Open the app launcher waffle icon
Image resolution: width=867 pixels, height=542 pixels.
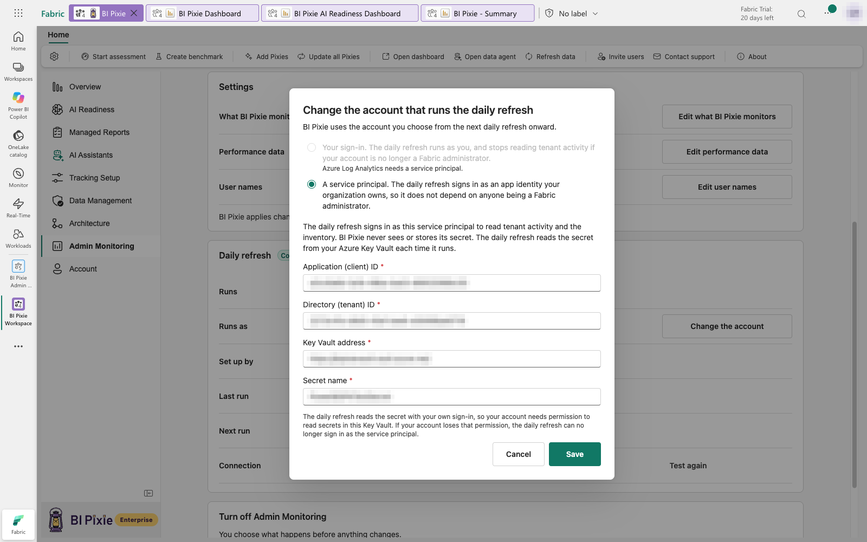pos(18,13)
